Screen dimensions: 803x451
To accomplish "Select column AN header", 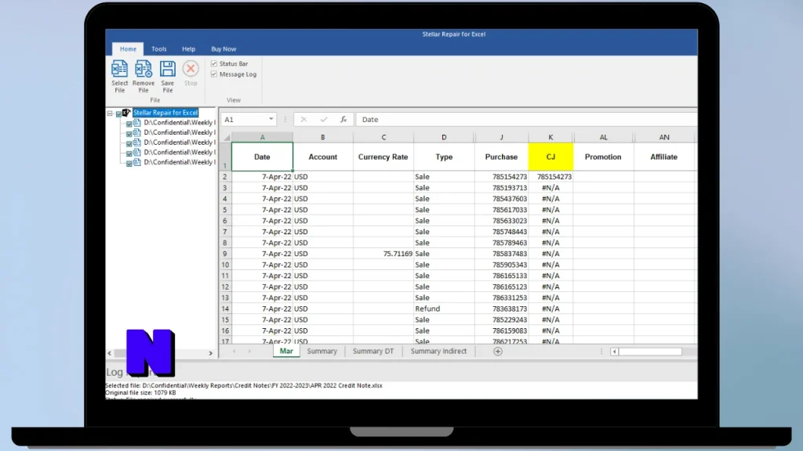I will (664, 138).
